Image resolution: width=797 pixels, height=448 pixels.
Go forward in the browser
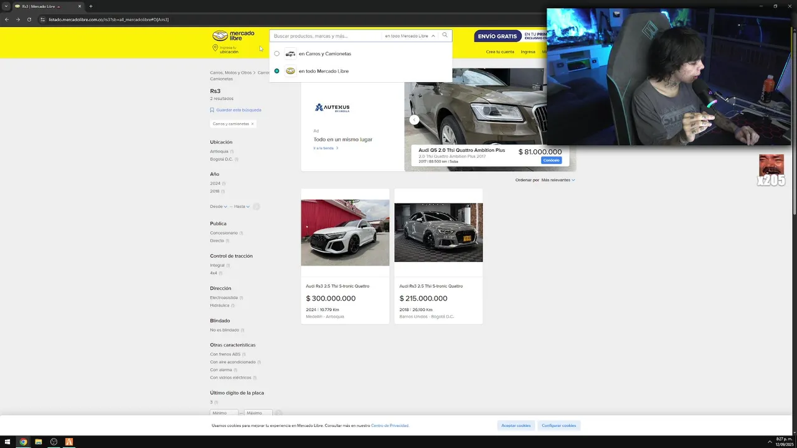point(17,19)
